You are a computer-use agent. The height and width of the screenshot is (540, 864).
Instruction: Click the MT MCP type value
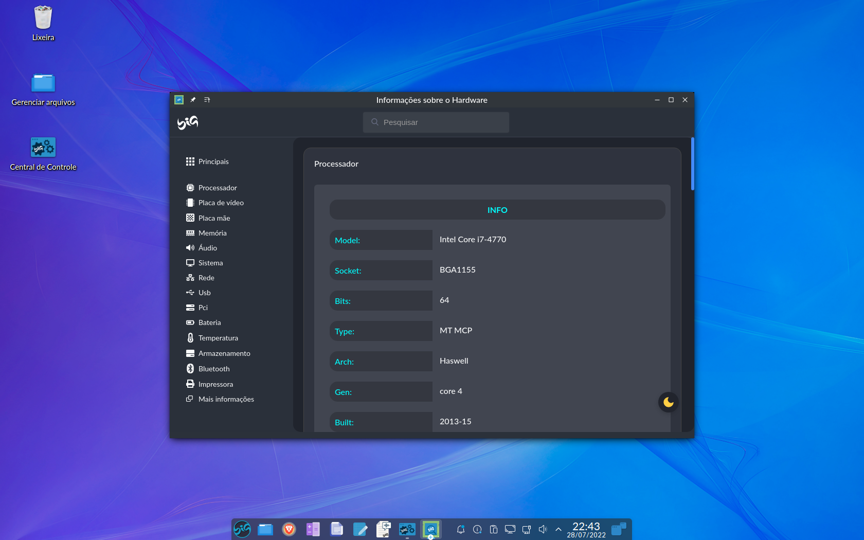[456, 330]
